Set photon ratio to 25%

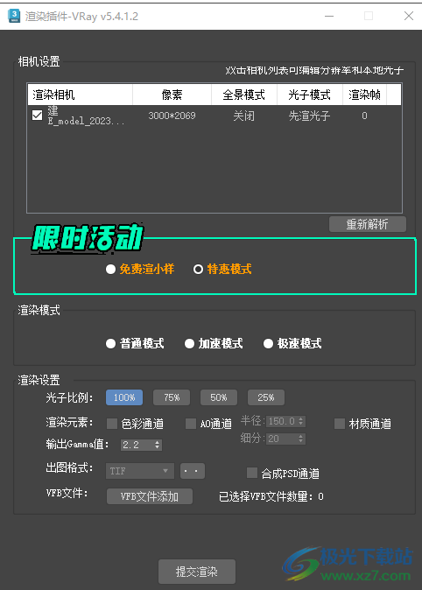click(x=266, y=397)
